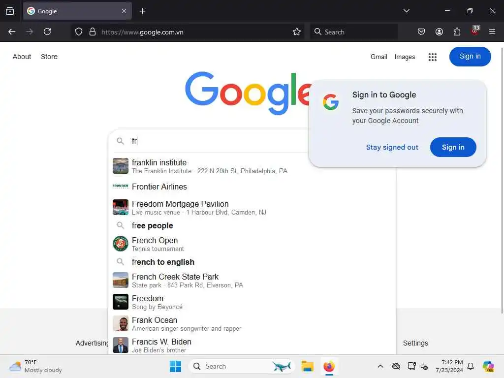Click the Windows taskbar Search box
504x378 pixels.
[x=242, y=366]
